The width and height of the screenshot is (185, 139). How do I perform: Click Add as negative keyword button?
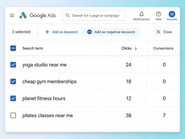(111, 32)
